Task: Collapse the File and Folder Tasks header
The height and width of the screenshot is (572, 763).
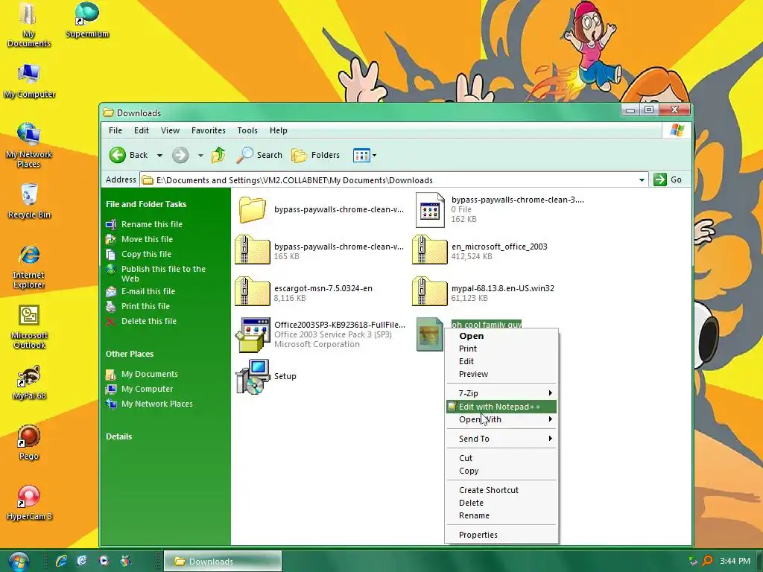Action: (x=146, y=204)
